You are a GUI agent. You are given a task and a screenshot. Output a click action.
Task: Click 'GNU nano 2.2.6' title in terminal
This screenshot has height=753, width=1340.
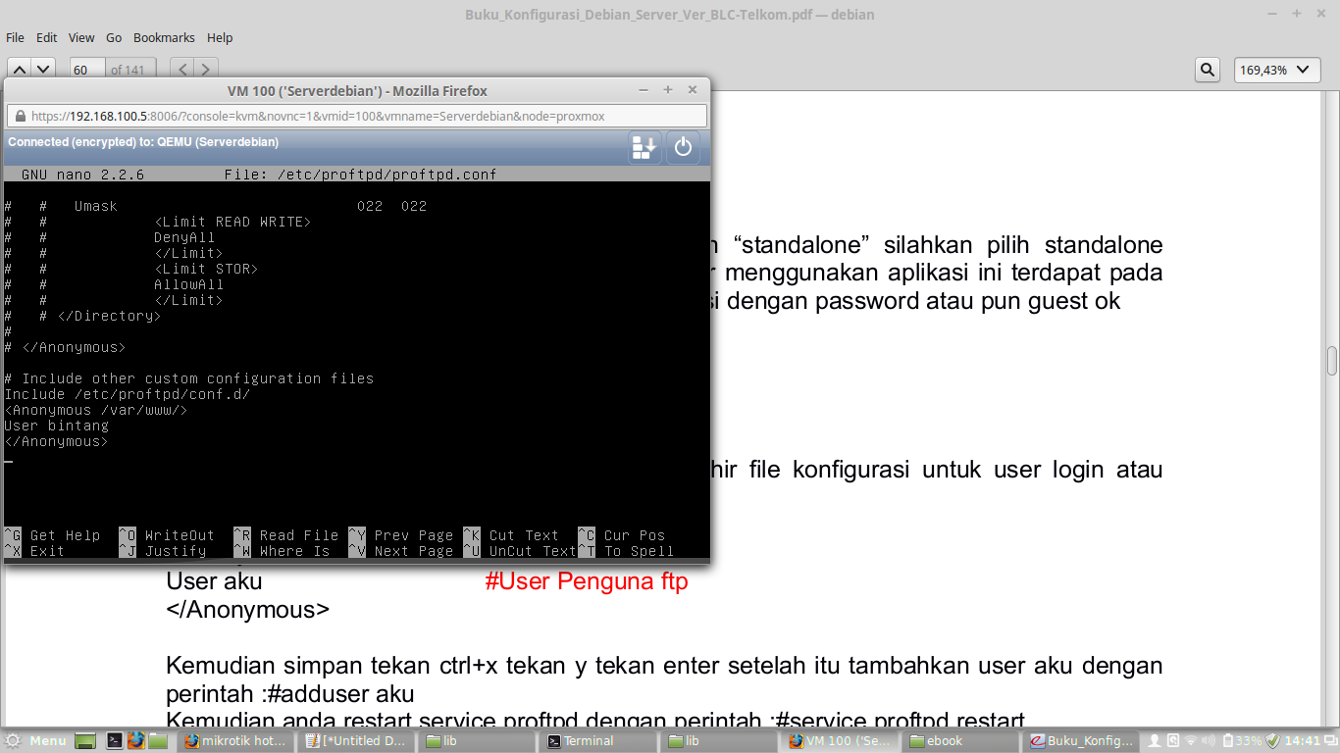(82, 175)
